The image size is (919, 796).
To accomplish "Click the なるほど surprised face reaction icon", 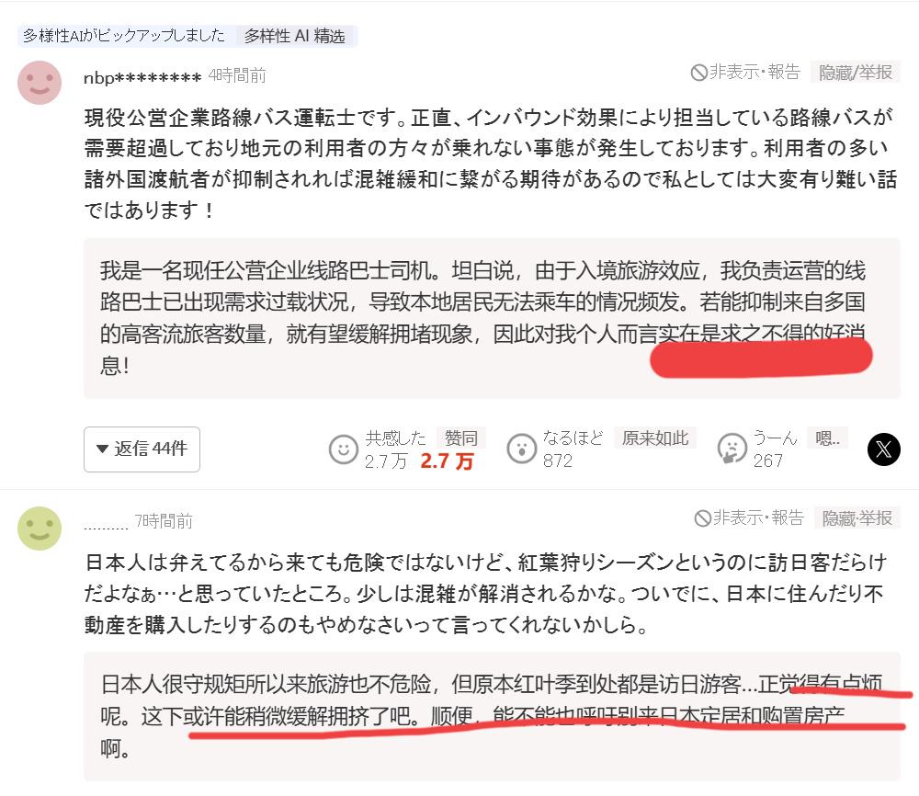I will click(522, 449).
